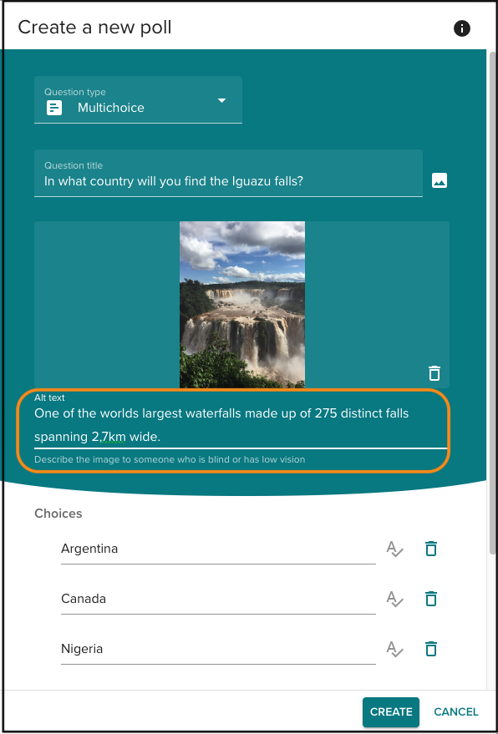
Task: Edit the Question title text field
Action: coord(228,173)
